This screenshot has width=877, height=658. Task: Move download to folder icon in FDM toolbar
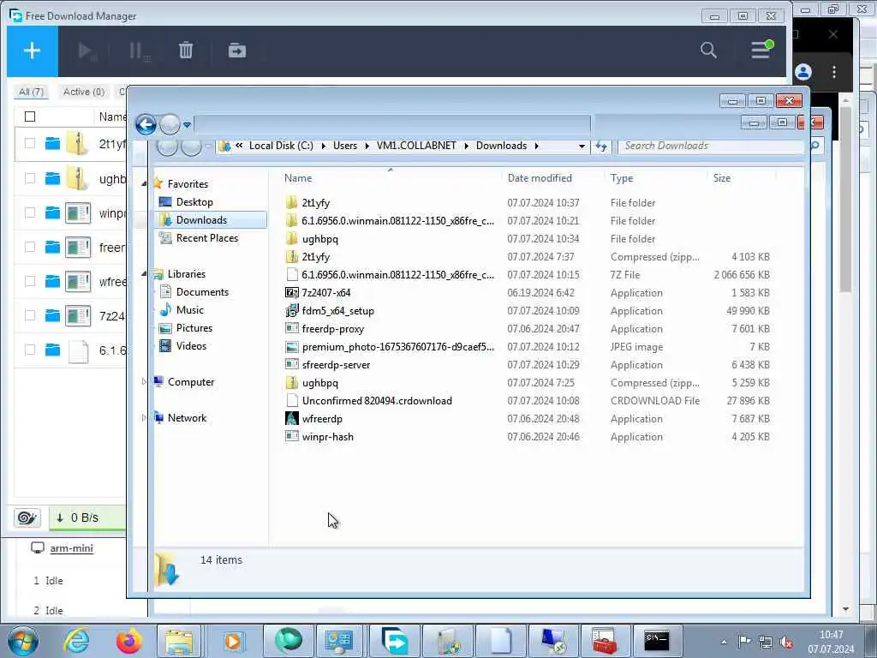237,51
